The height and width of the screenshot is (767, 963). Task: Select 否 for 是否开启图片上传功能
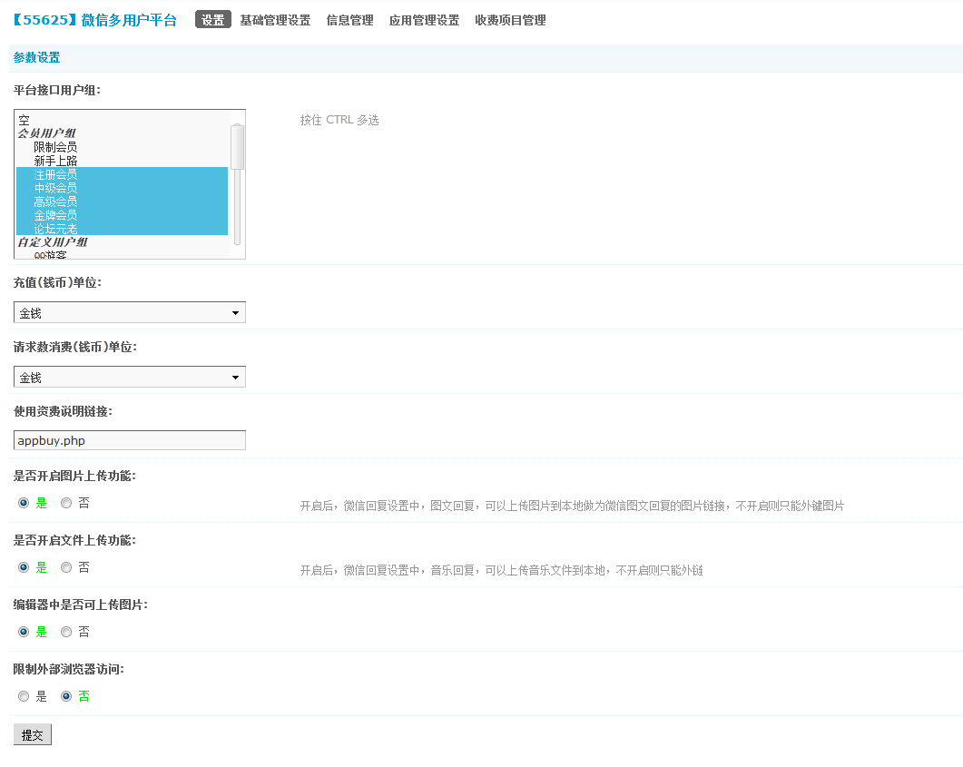66,503
